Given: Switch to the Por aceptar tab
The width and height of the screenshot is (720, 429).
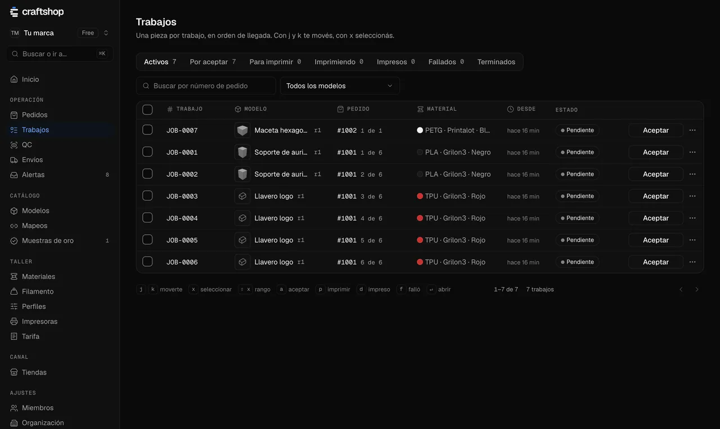Looking at the screenshot, I should coord(213,62).
